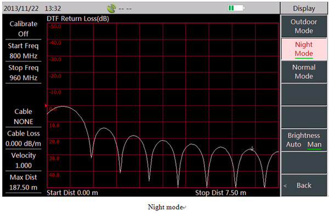Switch display to Outdoor Mode
Viewport: 329px width, 213px height.
pos(304,26)
